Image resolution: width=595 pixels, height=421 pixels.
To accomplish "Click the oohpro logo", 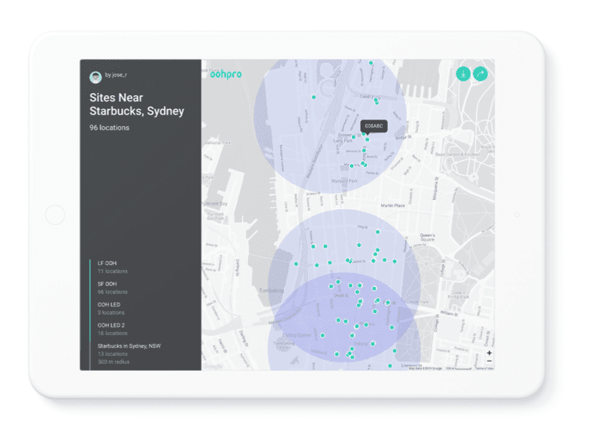I will 226,74.
